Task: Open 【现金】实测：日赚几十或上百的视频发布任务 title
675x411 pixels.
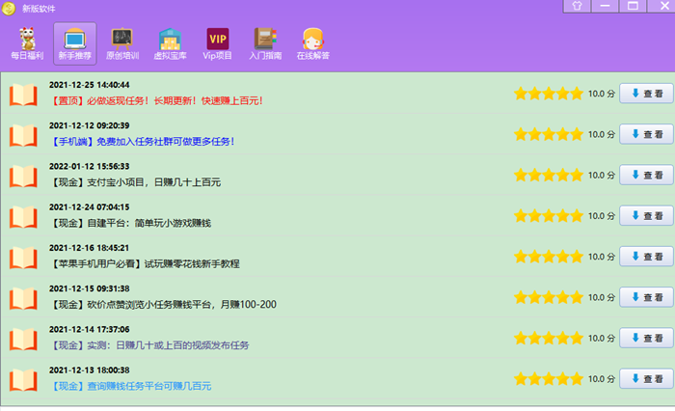Action: 149,345
